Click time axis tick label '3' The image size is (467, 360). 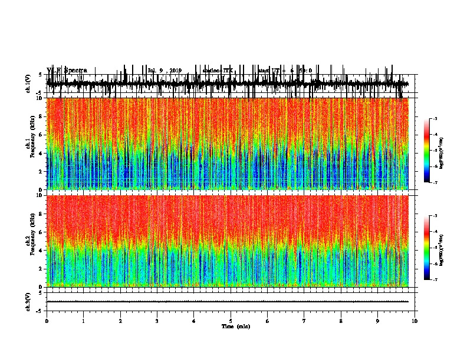coord(157,321)
